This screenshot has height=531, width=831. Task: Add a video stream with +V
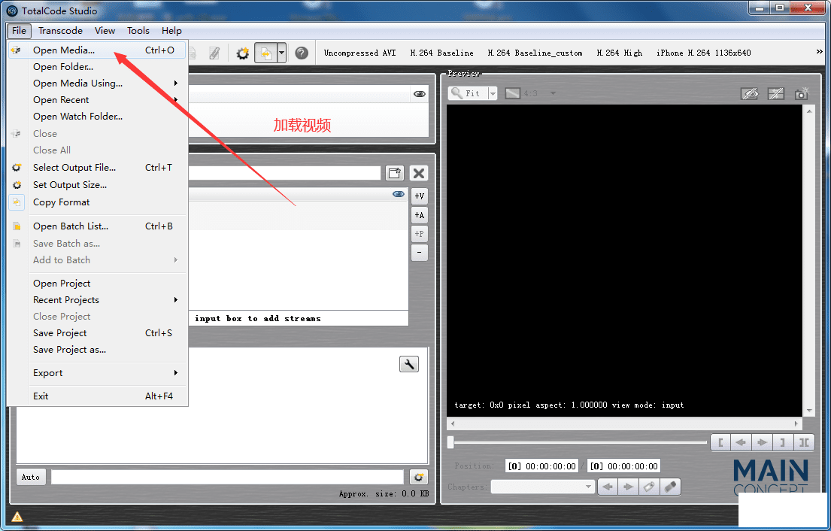(x=419, y=196)
